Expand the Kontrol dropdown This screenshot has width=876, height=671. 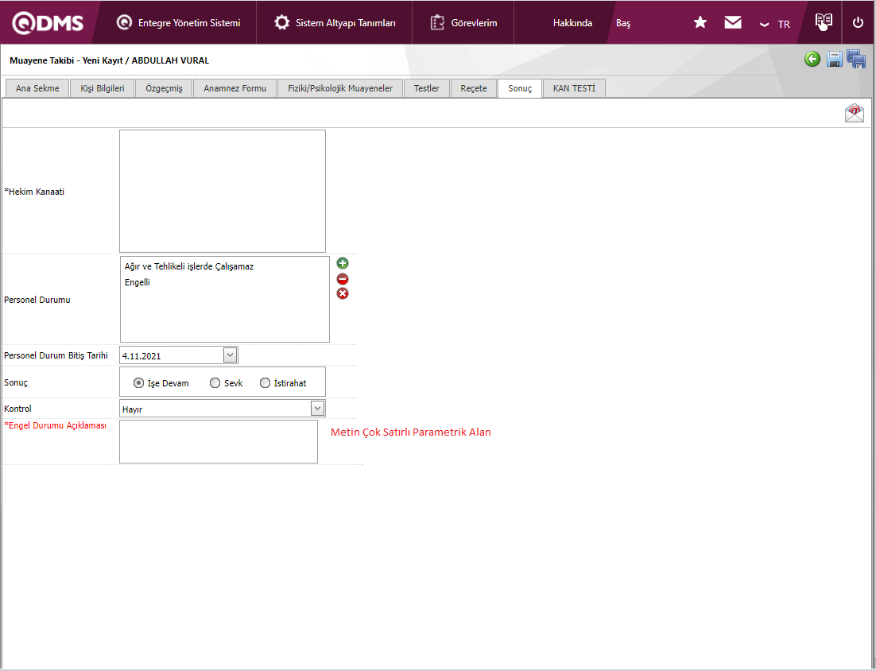pos(317,409)
